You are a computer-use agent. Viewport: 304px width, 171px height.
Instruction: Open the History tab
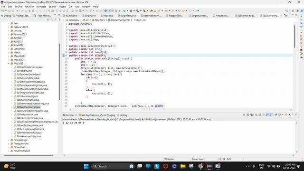pos(122,115)
